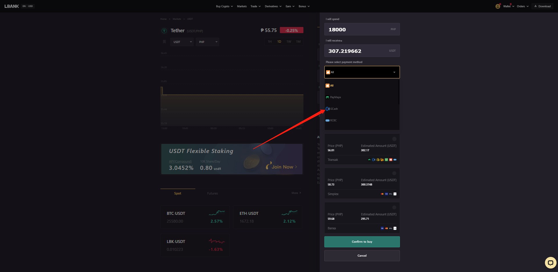Click the PayMaya logo icon in list

click(x=328, y=97)
